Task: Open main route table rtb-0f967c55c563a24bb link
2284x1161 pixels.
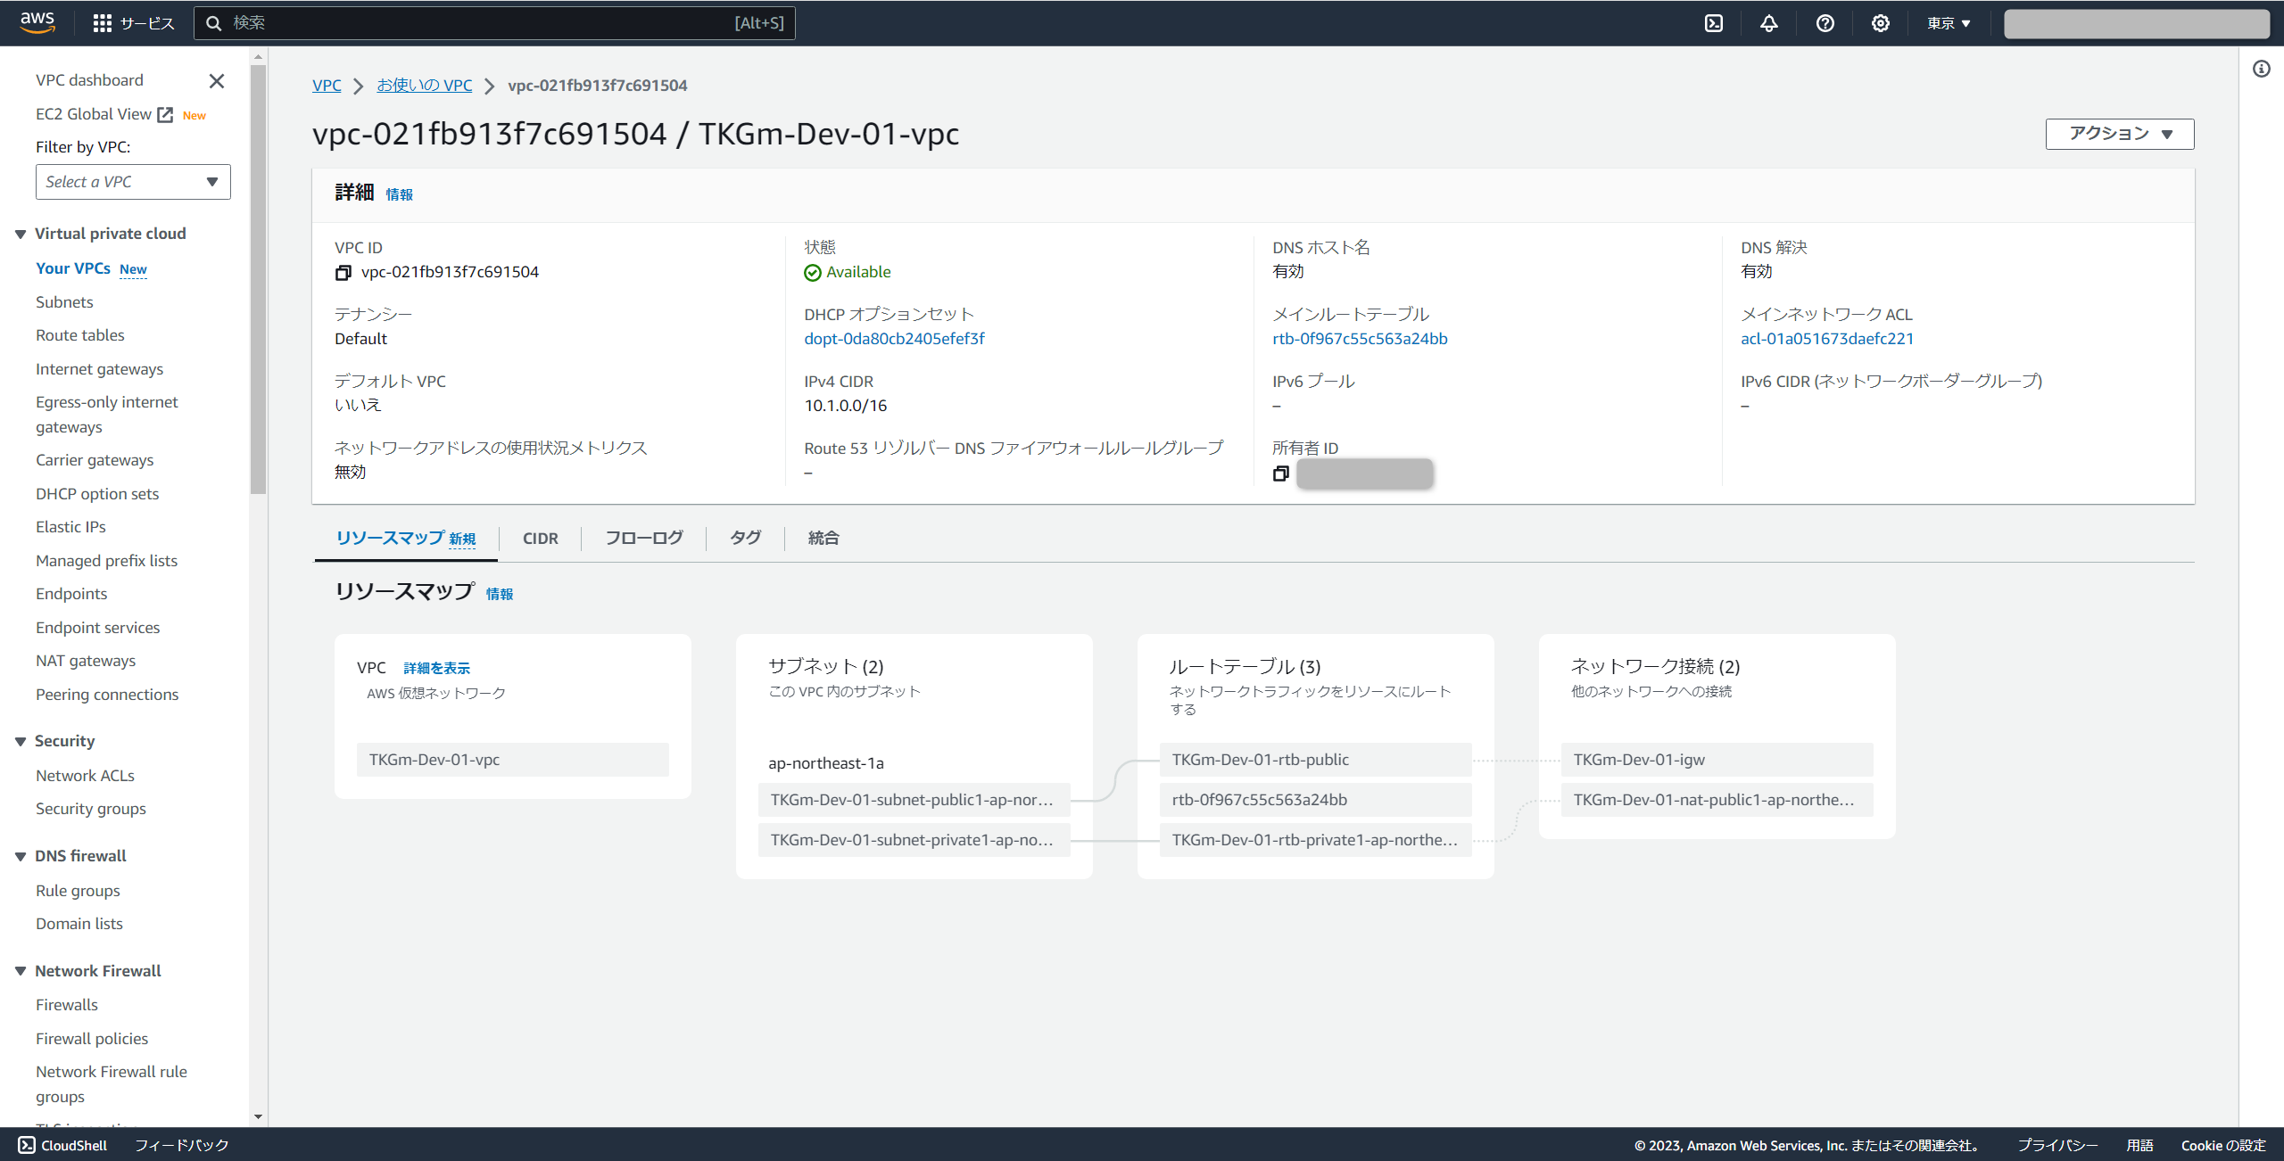Action: point(1359,339)
